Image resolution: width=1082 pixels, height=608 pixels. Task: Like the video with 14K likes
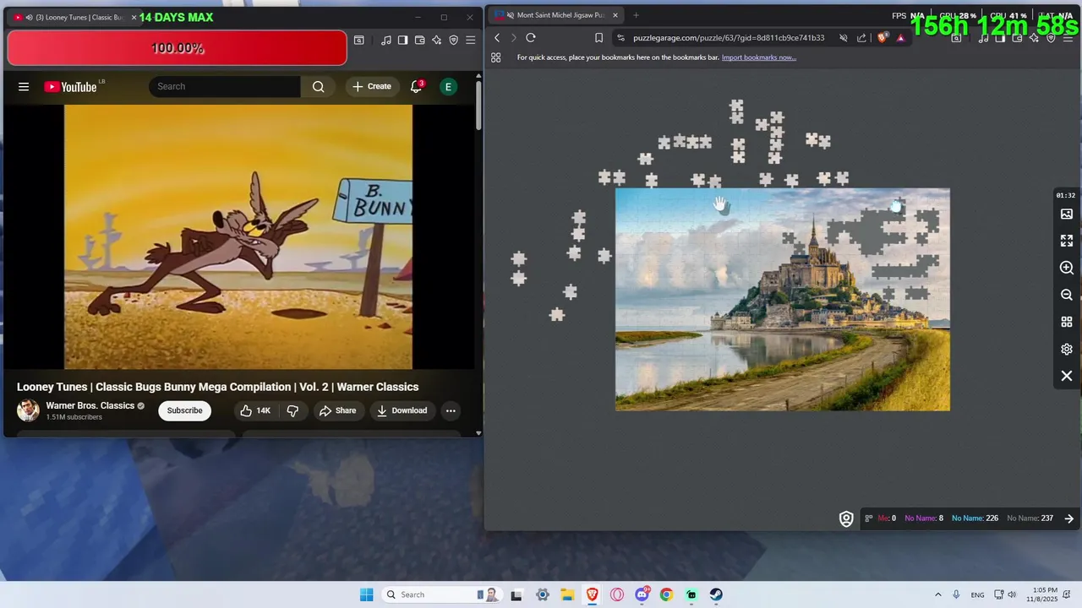point(255,410)
